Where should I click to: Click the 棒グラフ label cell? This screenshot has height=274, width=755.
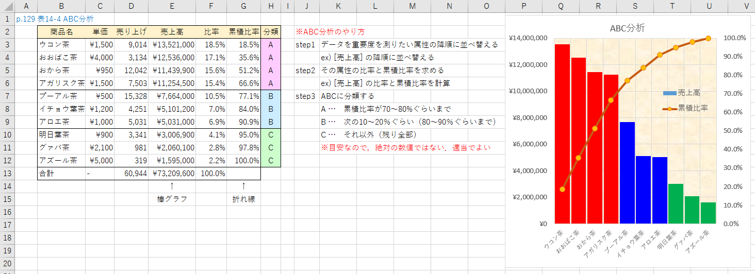click(x=172, y=199)
